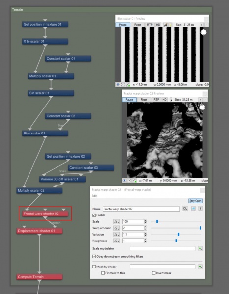Select Constant scalar 01 node
229x294 pixels.
pyautogui.click(x=68, y=59)
